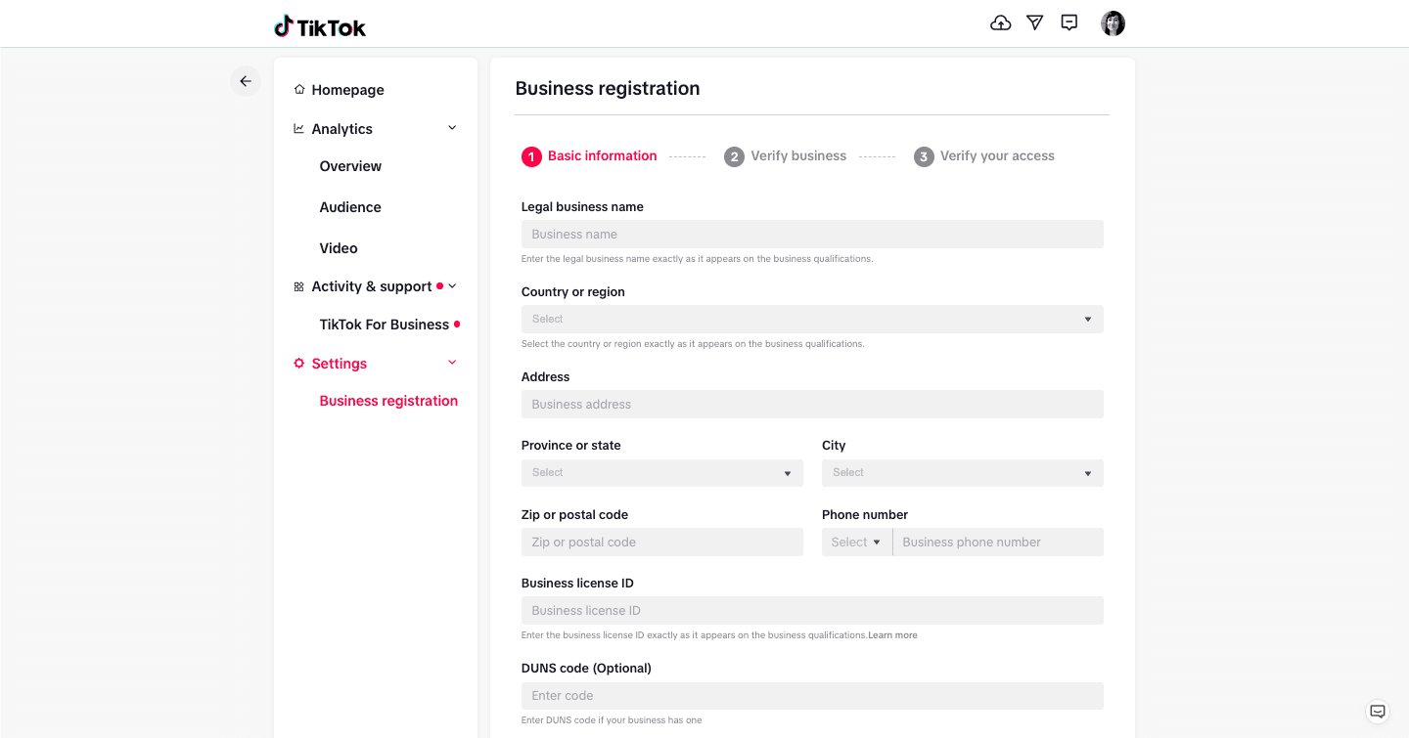Click the Legal business name input field

(811, 234)
